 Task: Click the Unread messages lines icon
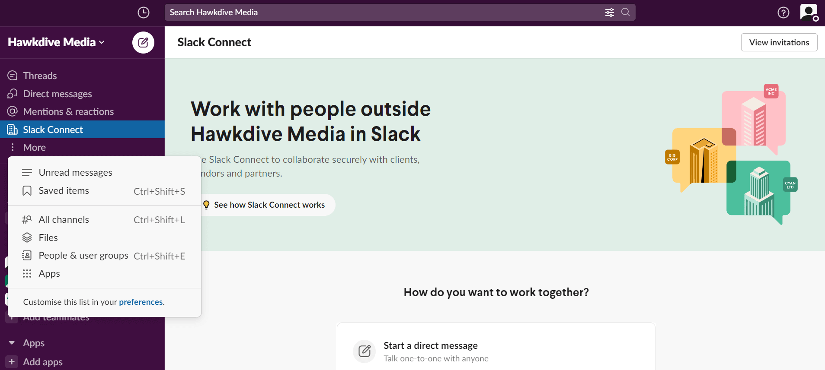27,173
